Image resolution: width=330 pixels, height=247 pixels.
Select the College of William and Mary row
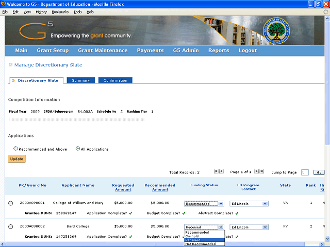click(10, 203)
